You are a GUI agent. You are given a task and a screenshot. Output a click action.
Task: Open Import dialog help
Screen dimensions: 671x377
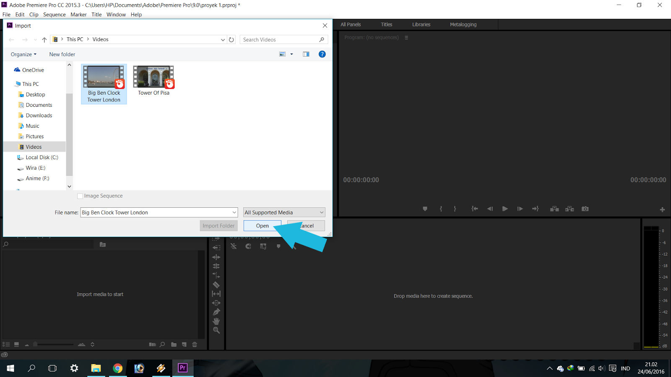click(x=322, y=54)
